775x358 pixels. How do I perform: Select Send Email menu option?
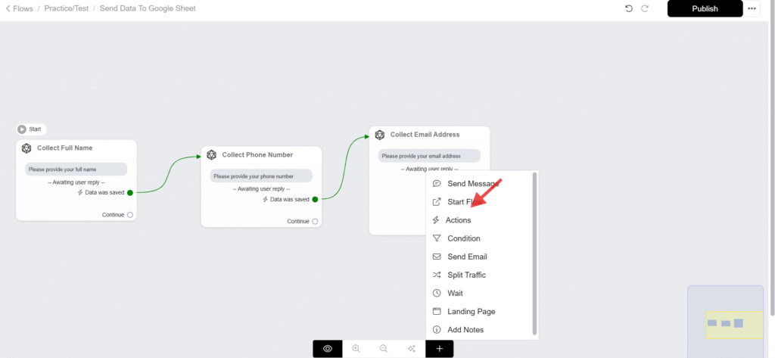[x=467, y=257]
